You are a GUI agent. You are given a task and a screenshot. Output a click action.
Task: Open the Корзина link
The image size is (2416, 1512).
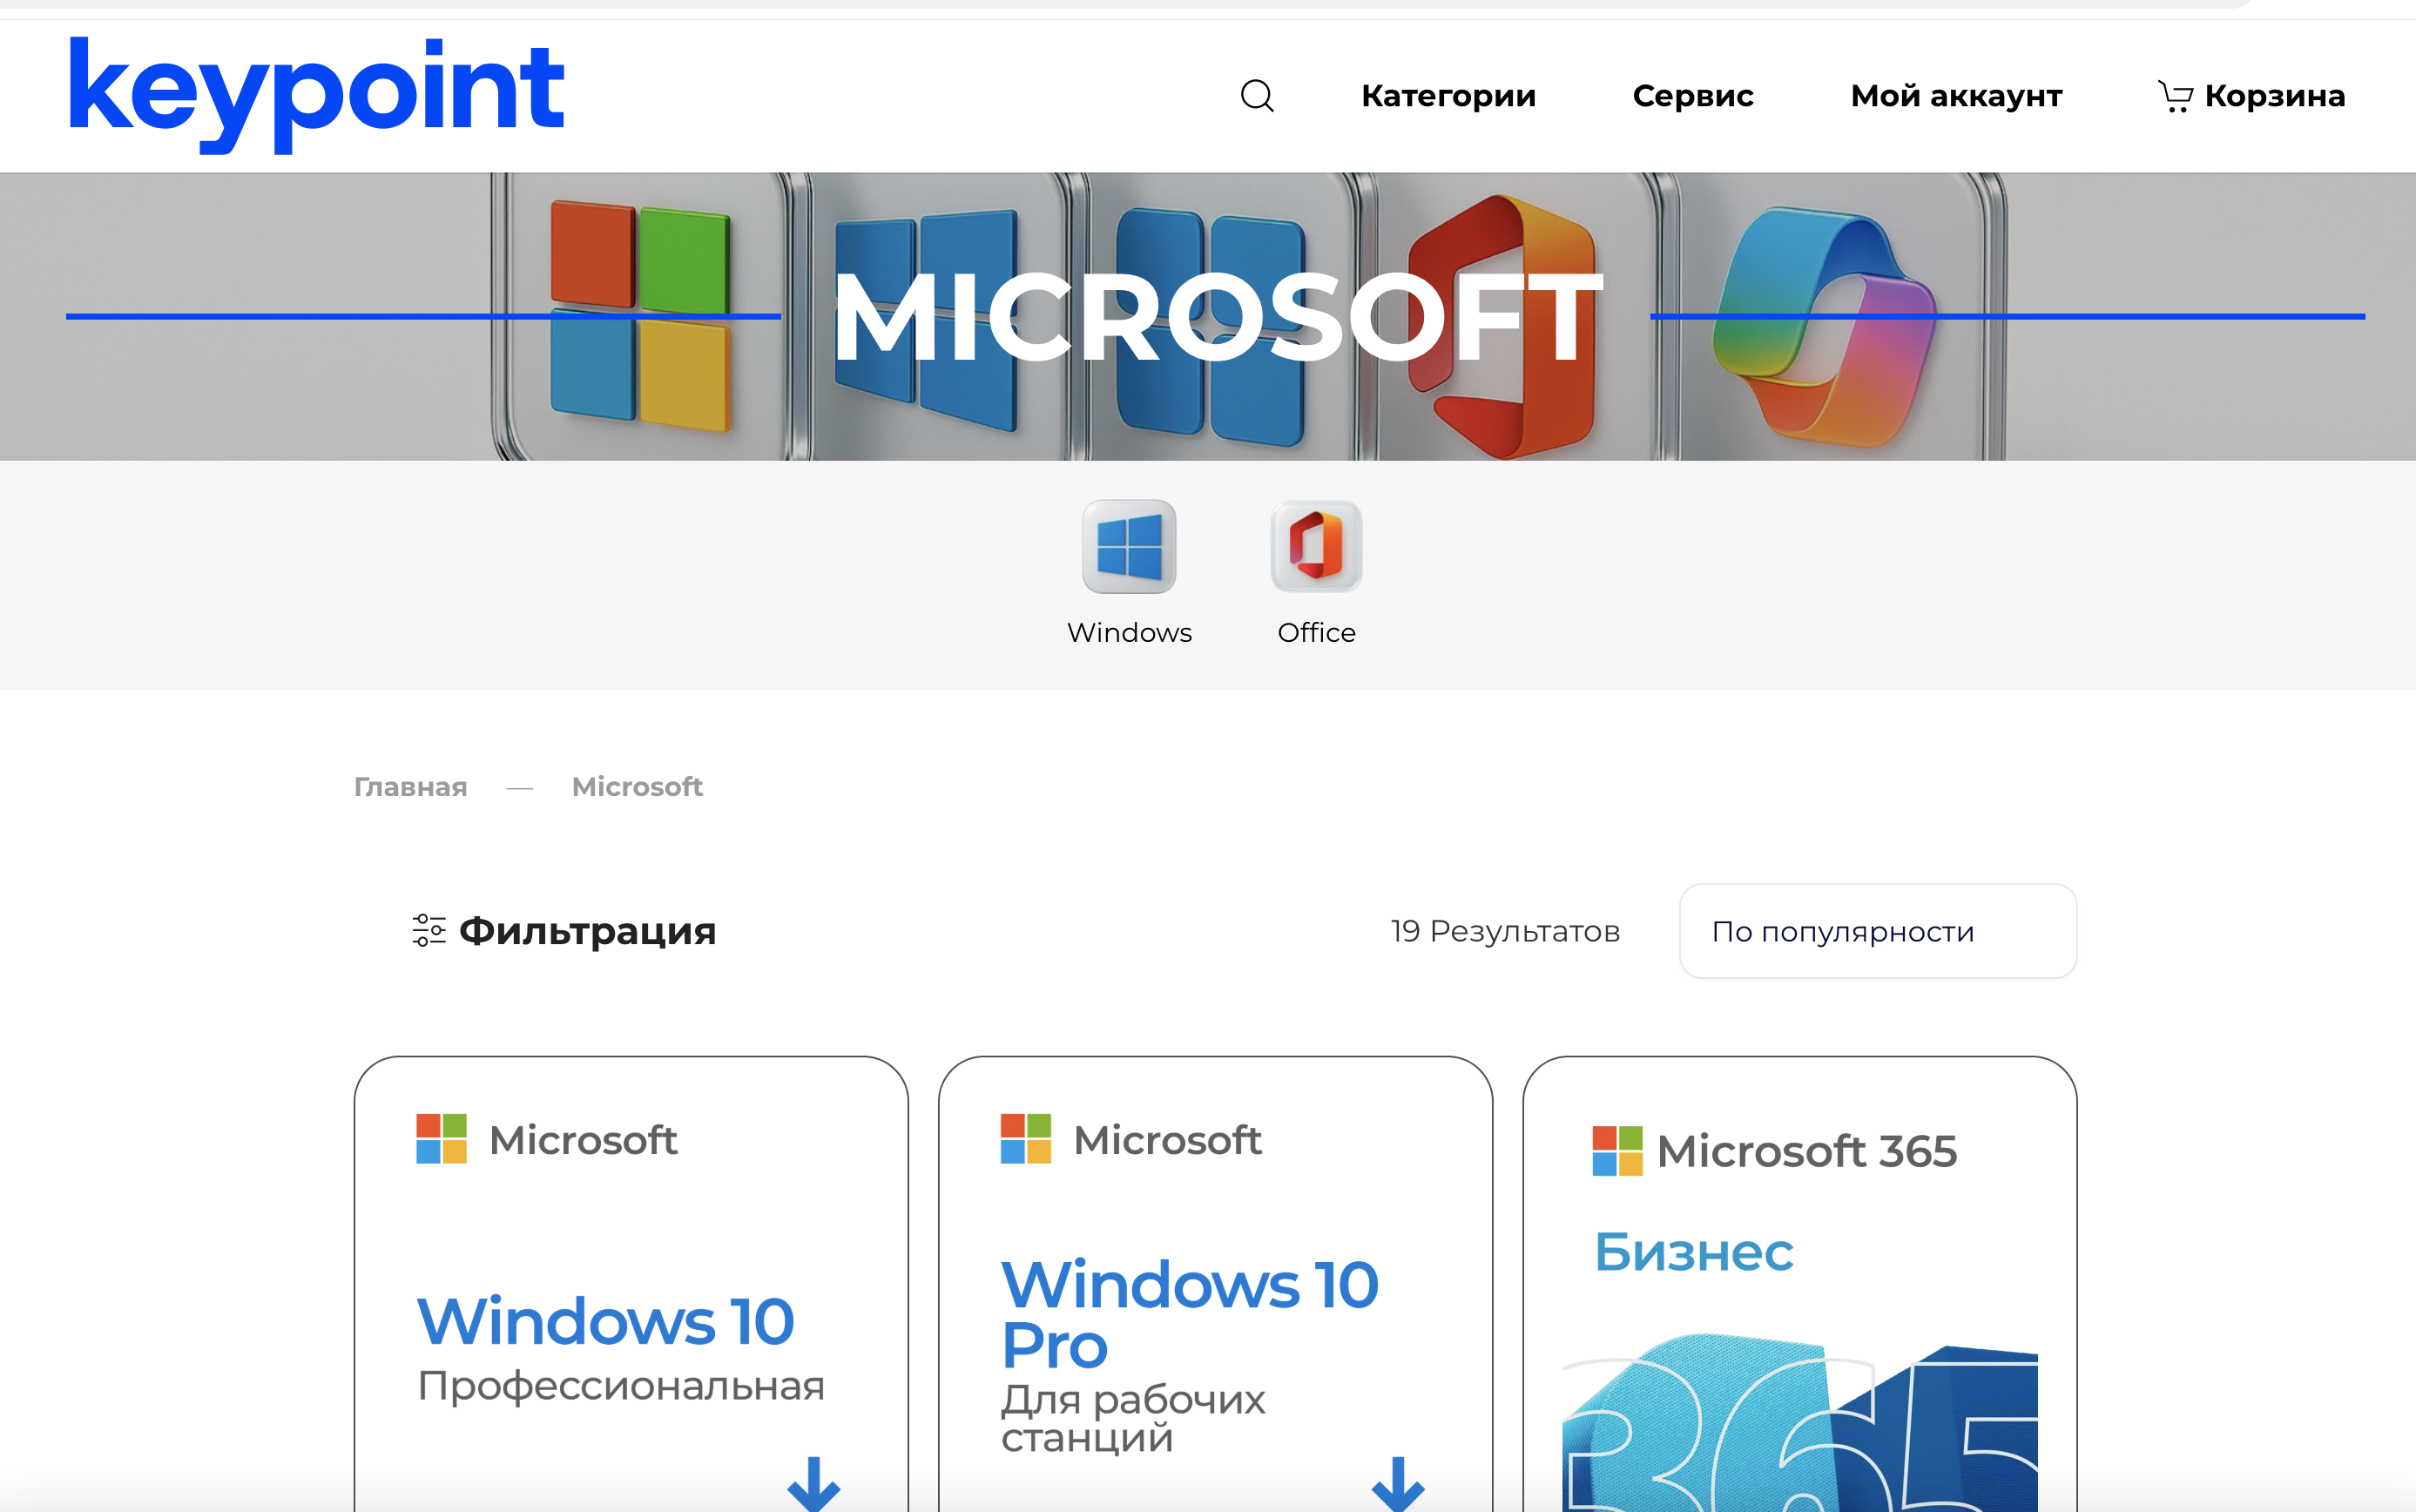(2274, 96)
